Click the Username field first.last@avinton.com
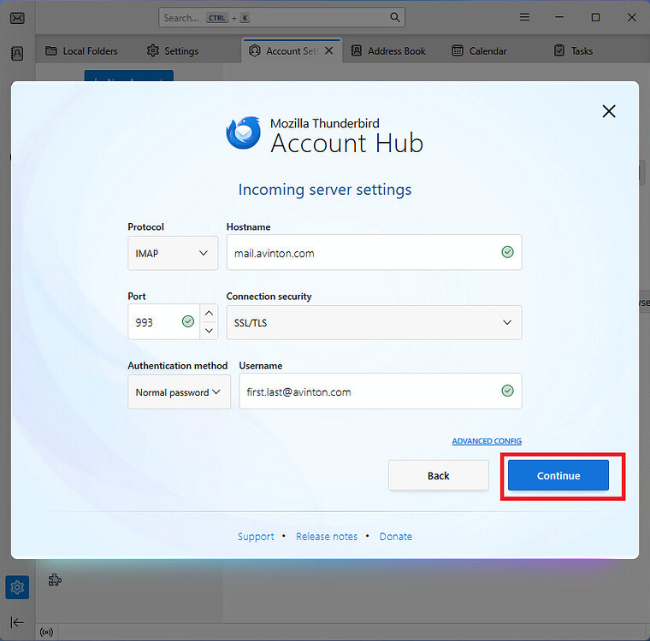 [380, 391]
